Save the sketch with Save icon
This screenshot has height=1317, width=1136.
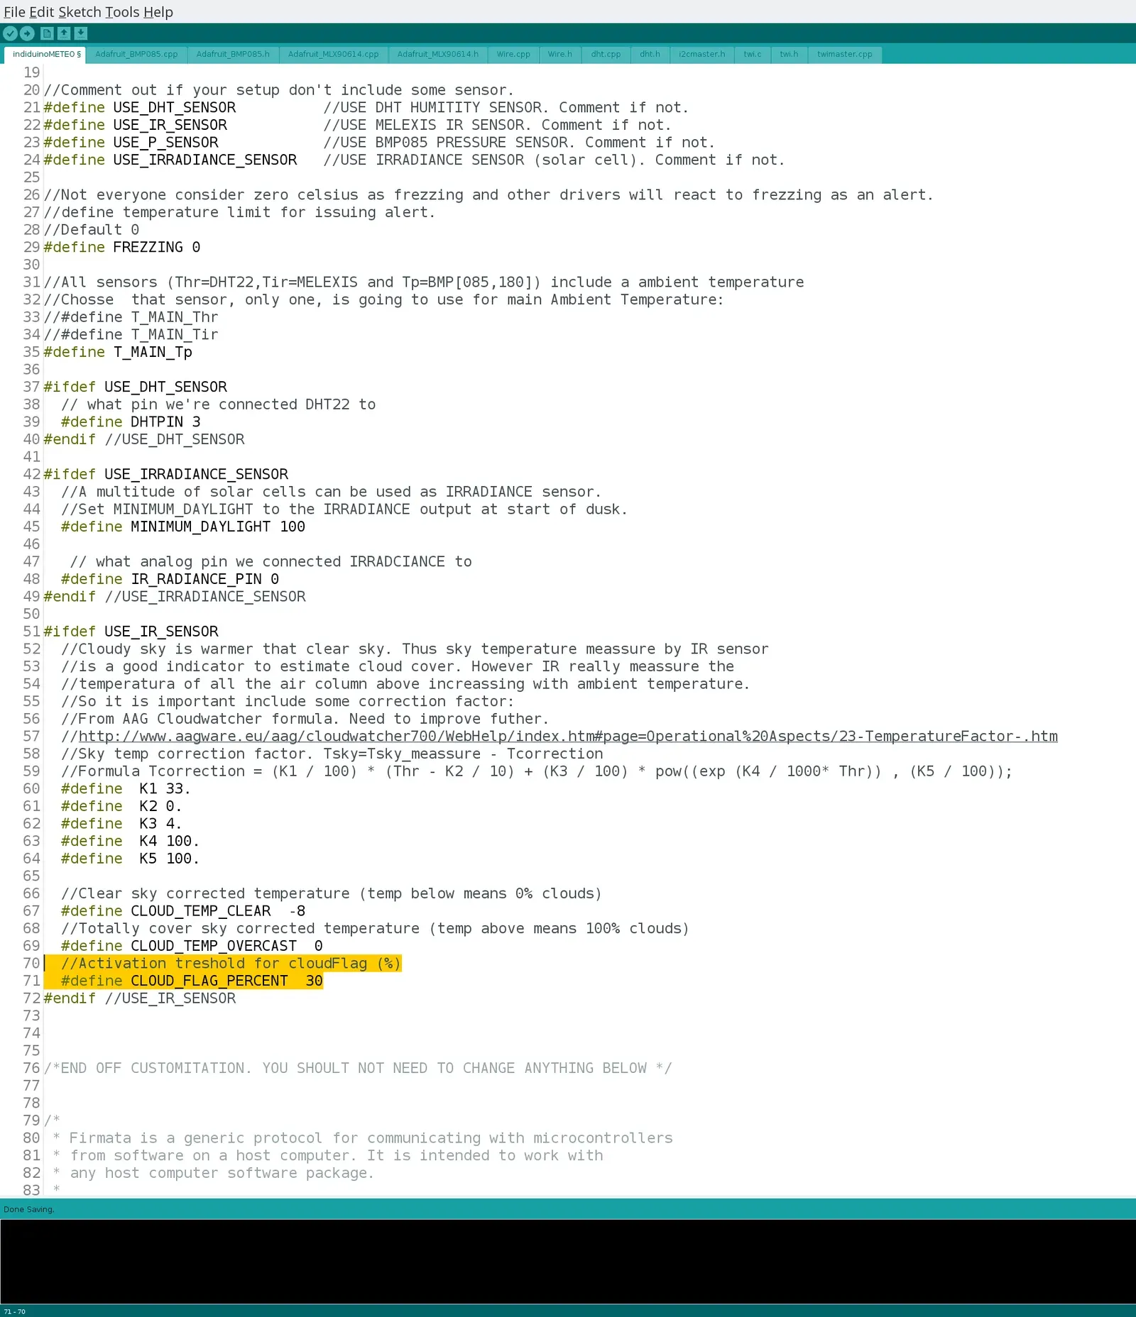click(81, 33)
